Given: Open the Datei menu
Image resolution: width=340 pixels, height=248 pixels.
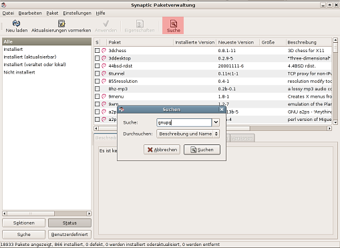Looking at the screenshot, I should point(8,13).
